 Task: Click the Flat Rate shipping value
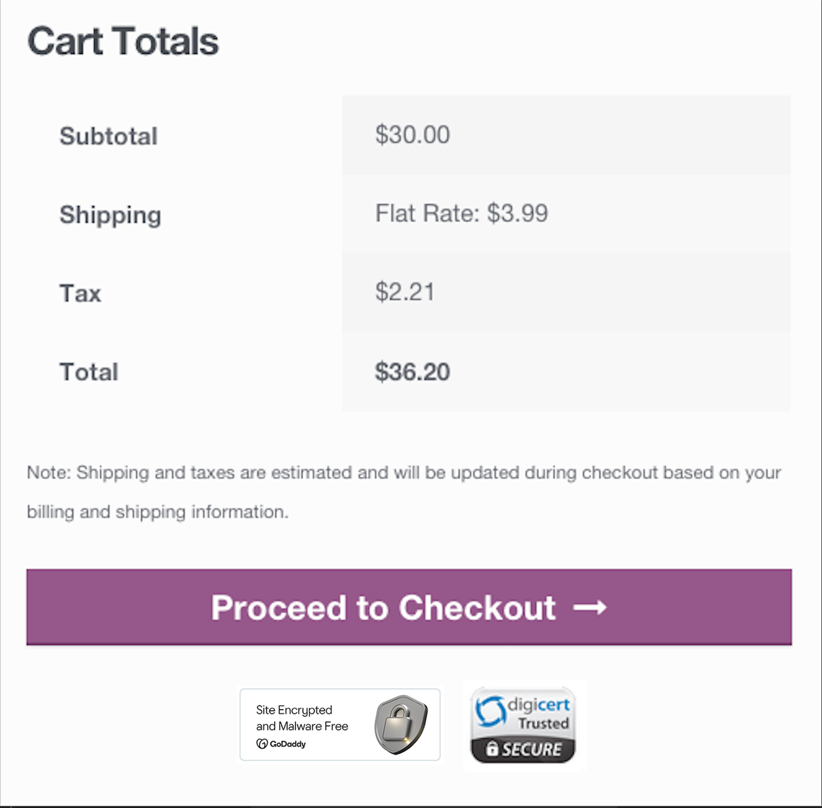[461, 213]
